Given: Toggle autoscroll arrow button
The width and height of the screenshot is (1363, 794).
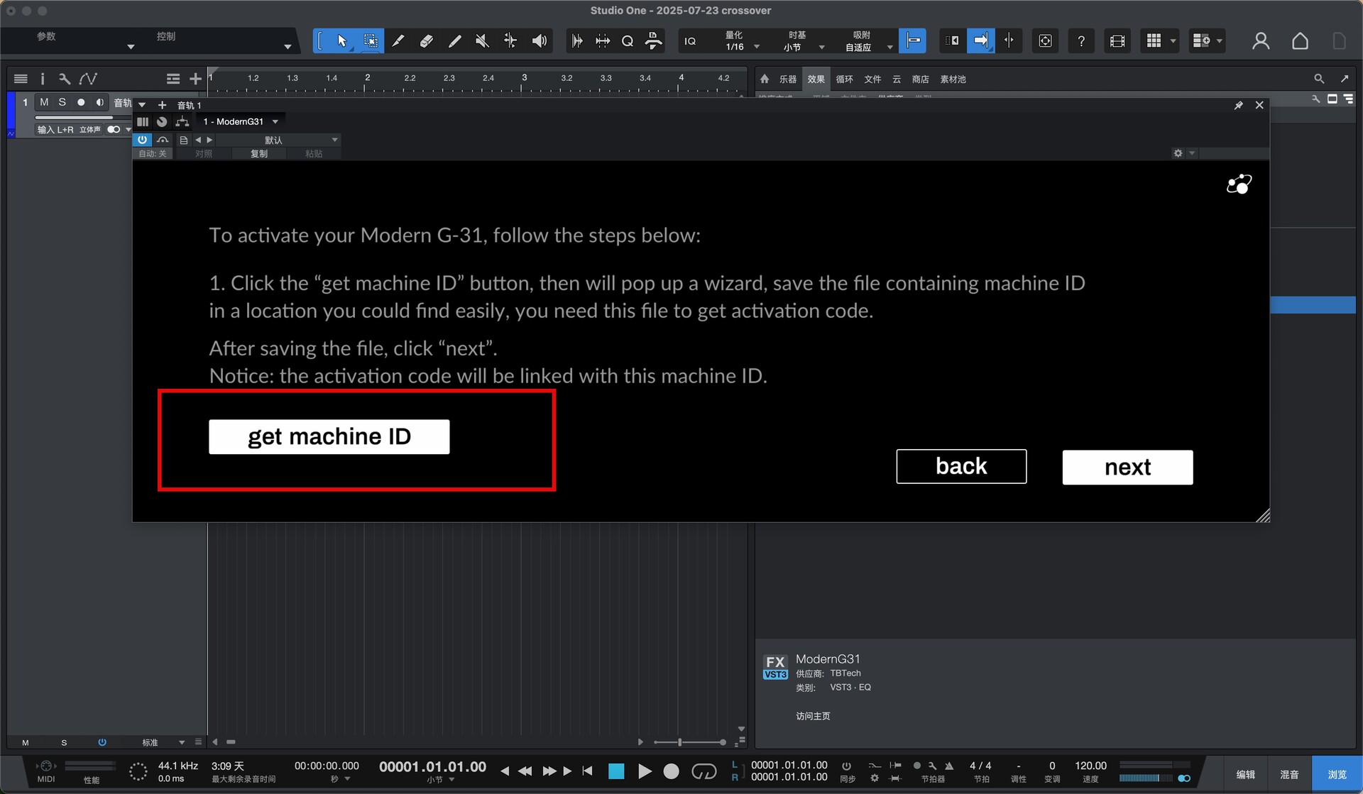Looking at the screenshot, I should (980, 41).
